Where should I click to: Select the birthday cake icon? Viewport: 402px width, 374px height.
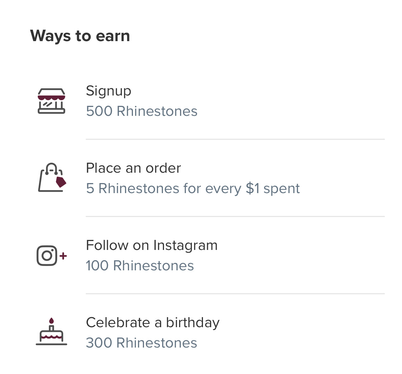pyautogui.click(x=51, y=333)
